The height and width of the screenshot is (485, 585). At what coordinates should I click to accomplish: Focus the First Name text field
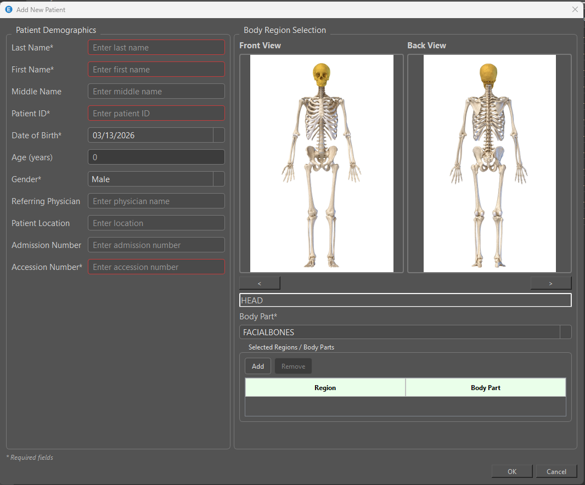coord(156,70)
